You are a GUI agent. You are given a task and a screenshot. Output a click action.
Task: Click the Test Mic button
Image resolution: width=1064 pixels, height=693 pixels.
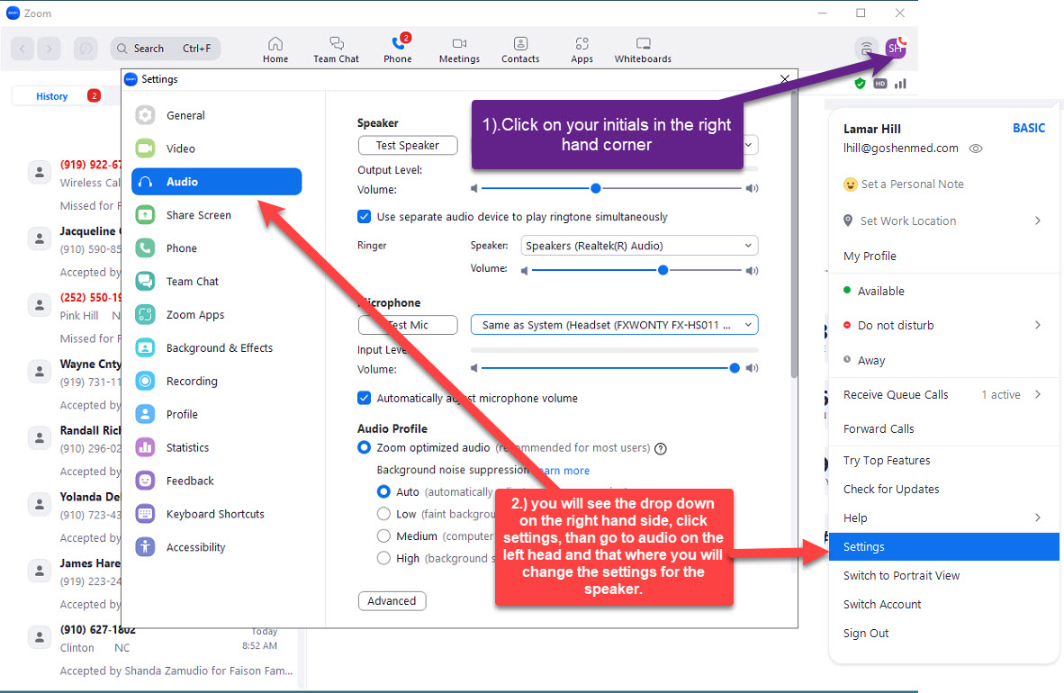[x=408, y=325]
